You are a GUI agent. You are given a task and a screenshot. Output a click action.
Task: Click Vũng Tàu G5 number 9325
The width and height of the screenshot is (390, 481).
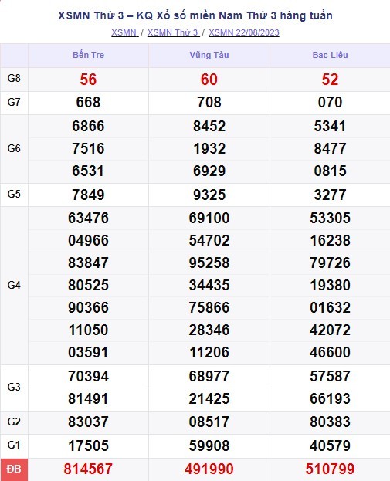(209, 195)
